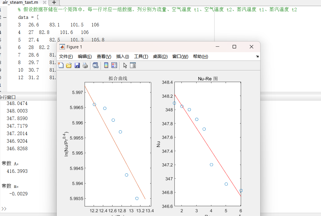Insert a colorbar from the toolbar

pos(106,66)
